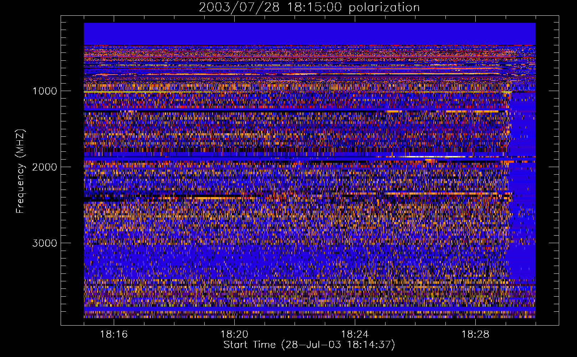Click the 18:16 time tick label
Viewport: 577px width, 357px height.
[114, 335]
